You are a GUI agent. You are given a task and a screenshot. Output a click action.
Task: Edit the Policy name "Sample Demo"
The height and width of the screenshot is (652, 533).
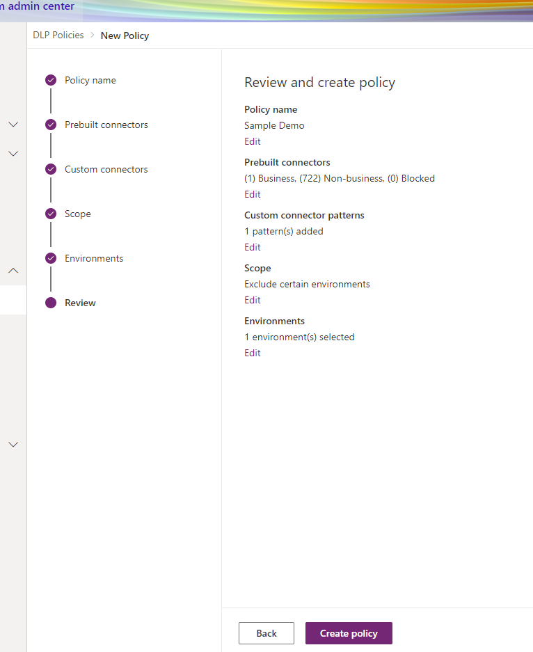pyautogui.click(x=253, y=141)
